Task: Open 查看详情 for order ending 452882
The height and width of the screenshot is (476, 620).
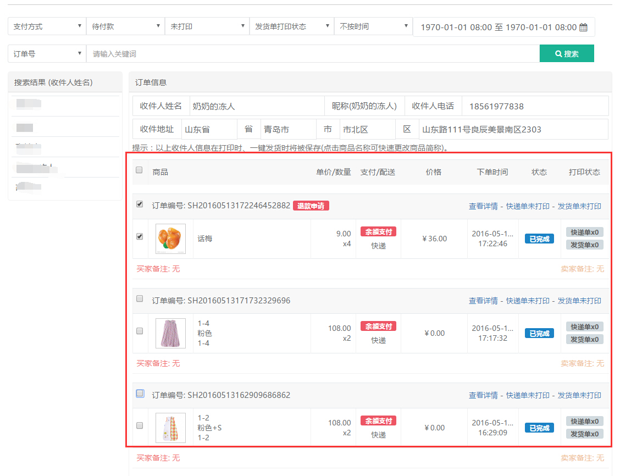Action: tap(483, 207)
